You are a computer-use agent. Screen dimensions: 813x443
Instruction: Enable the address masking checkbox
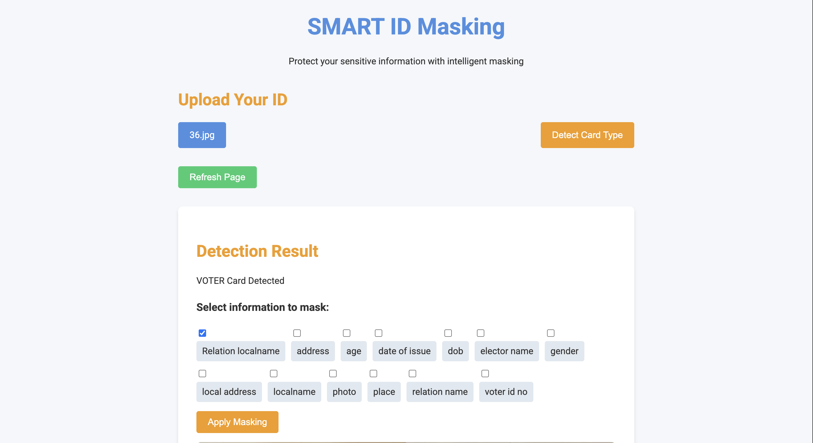pos(297,333)
